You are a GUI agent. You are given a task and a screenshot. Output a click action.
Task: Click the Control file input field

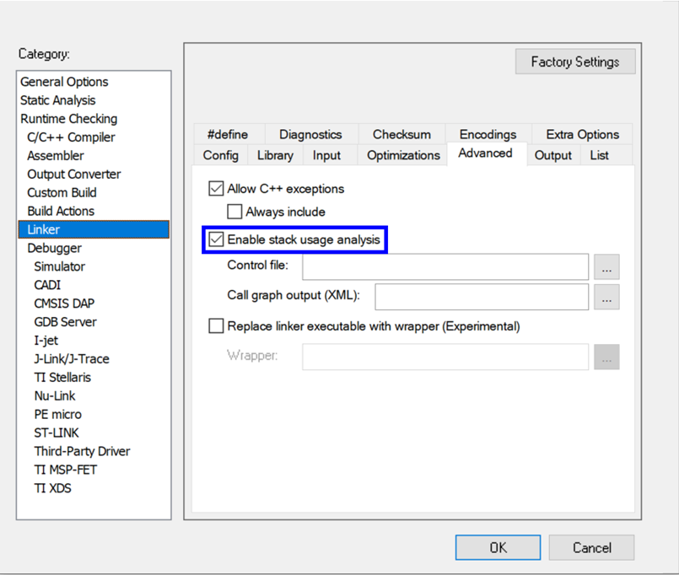445,266
